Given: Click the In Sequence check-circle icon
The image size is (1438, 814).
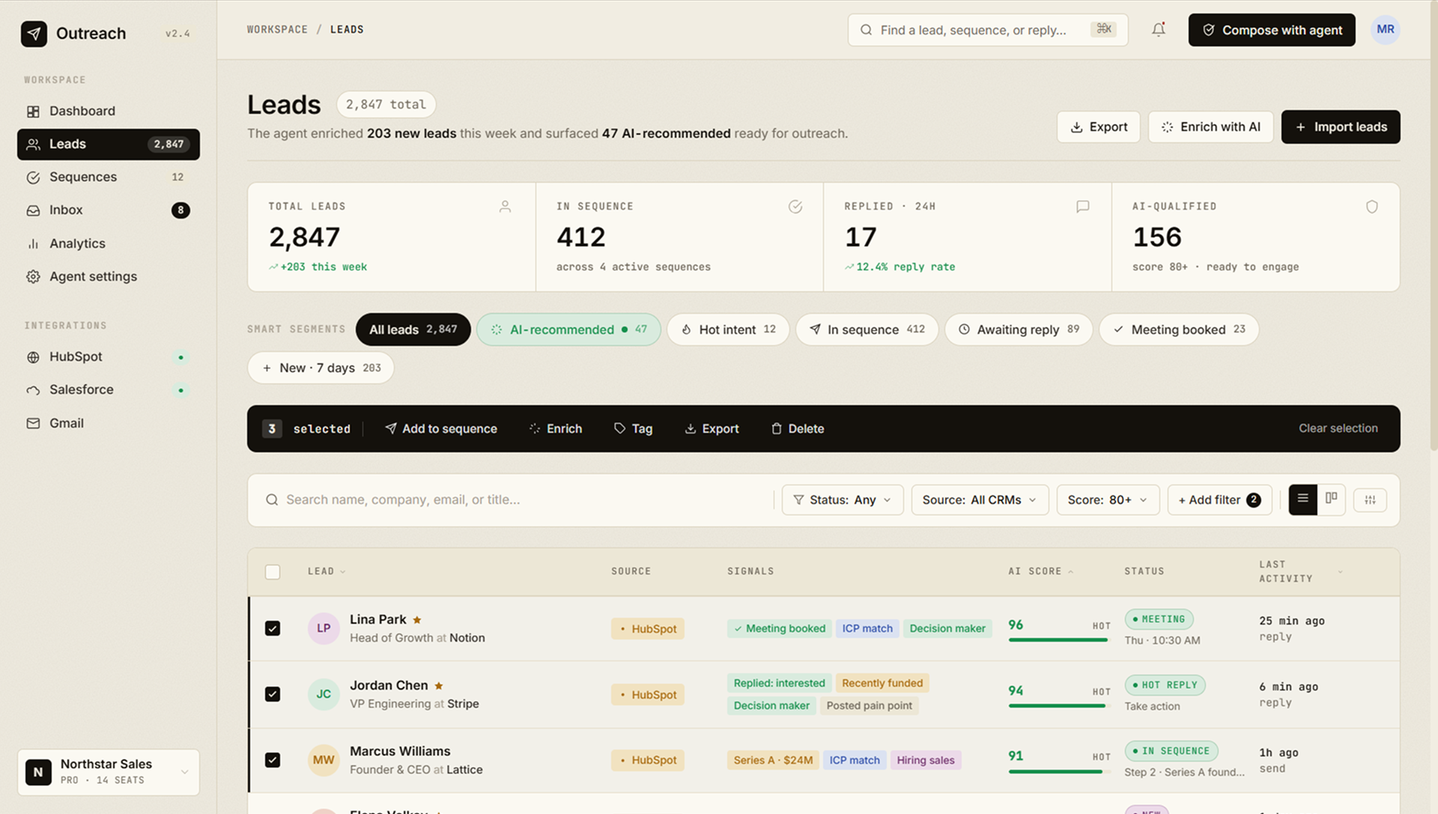Looking at the screenshot, I should [x=795, y=207].
